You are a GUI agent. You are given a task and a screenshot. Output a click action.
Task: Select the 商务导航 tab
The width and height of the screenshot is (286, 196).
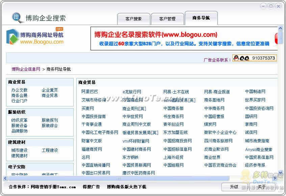tap(201, 18)
